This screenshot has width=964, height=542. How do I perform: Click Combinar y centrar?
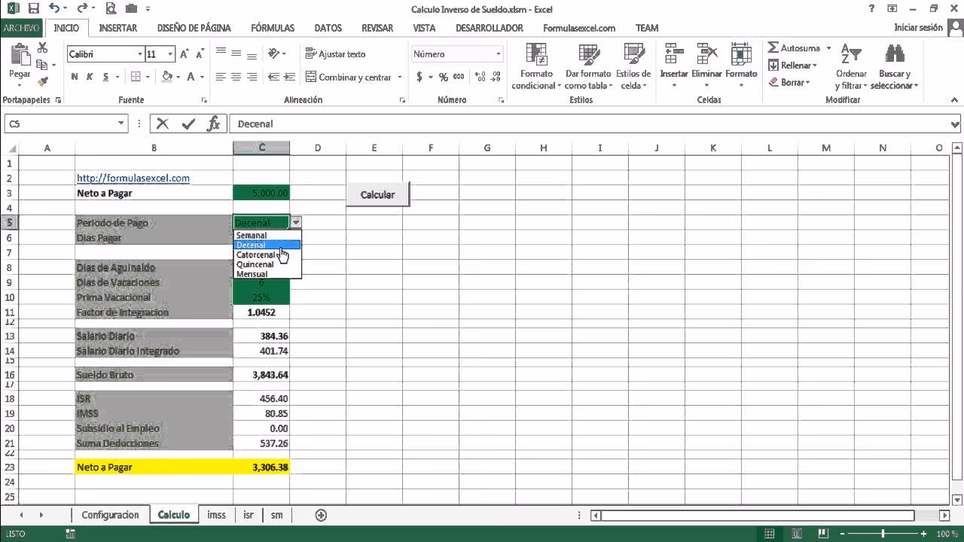[348, 77]
